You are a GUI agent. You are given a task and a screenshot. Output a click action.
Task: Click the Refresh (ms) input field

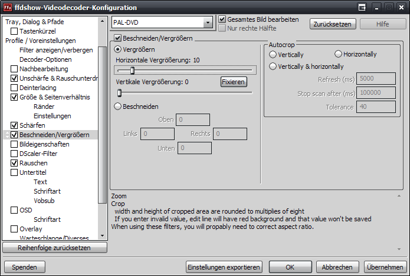coord(376,78)
